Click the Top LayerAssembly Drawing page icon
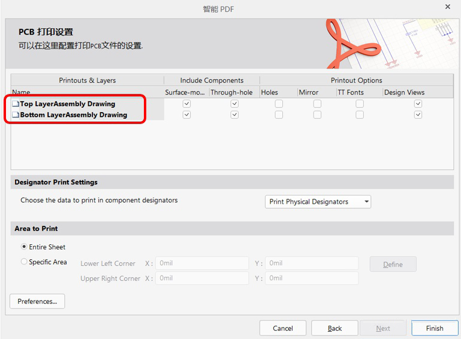This screenshot has width=461, height=339. [16, 104]
